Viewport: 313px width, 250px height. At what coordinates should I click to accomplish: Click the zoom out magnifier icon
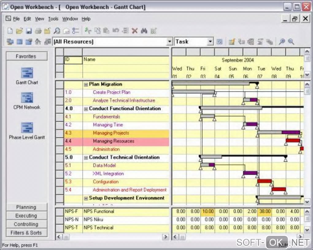(291, 41)
